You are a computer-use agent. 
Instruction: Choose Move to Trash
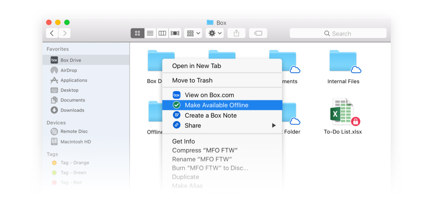pyautogui.click(x=222, y=80)
